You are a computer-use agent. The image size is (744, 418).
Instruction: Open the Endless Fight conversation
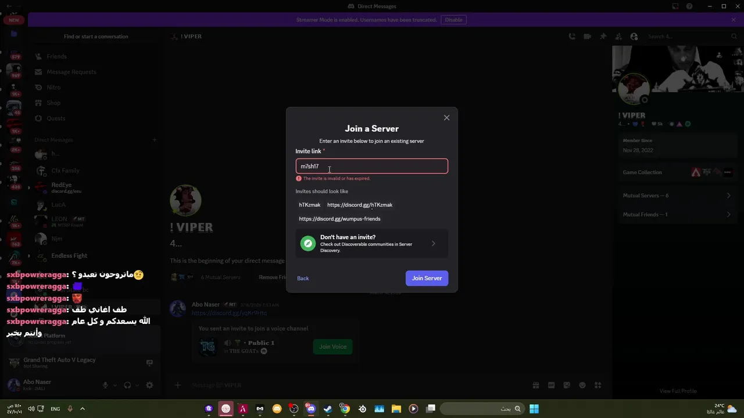coord(96,255)
